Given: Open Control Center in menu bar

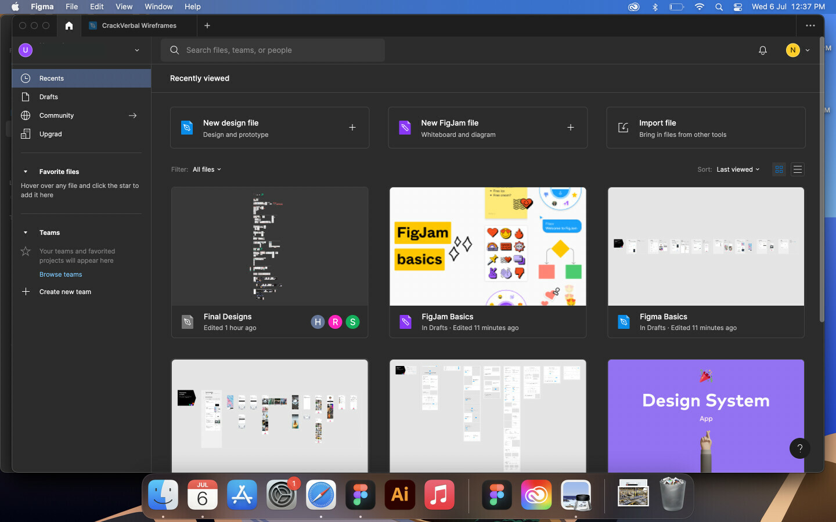Looking at the screenshot, I should click(738, 7).
